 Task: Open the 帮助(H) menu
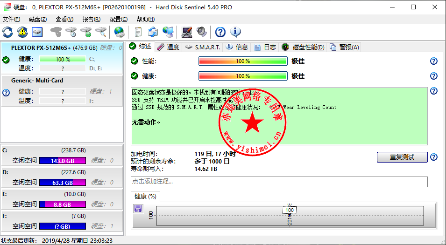[145, 19]
